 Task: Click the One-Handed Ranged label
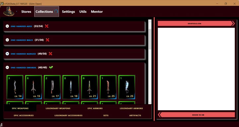pyautogui.click(x=23, y=54)
